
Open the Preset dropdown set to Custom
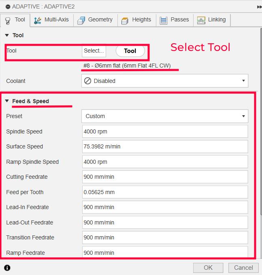click(165, 116)
